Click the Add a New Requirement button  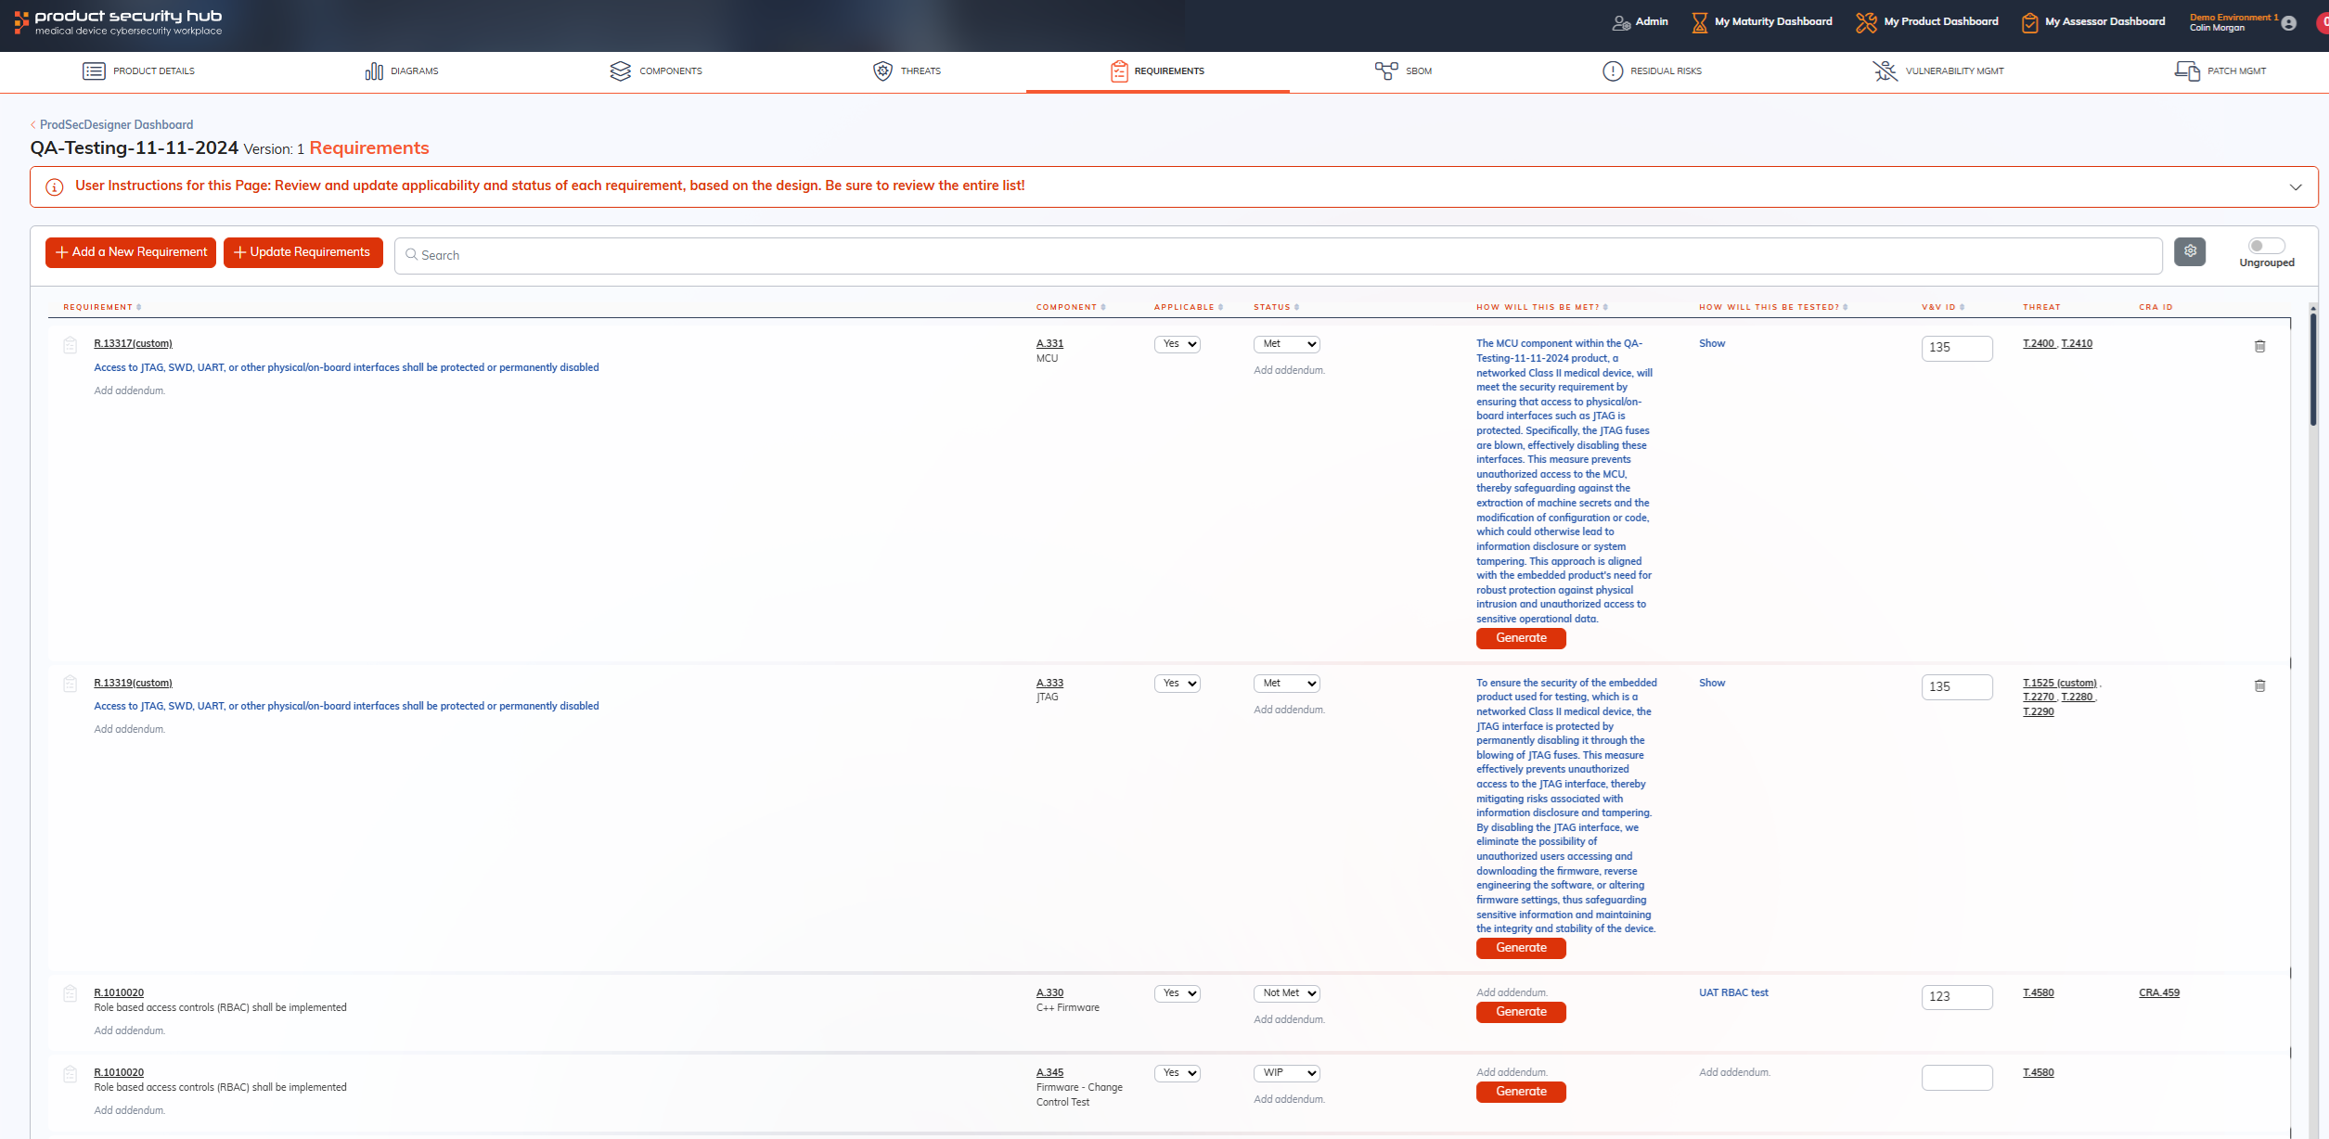(x=130, y=251)
